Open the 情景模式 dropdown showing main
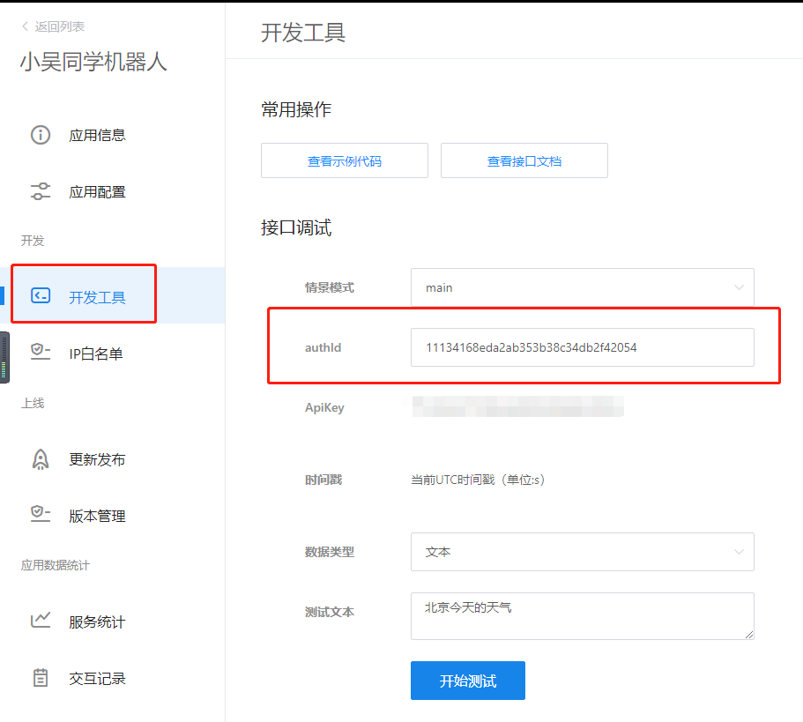The height and width of the screenshot is (722, 803). pyautogui.click(x=582, y=287)
